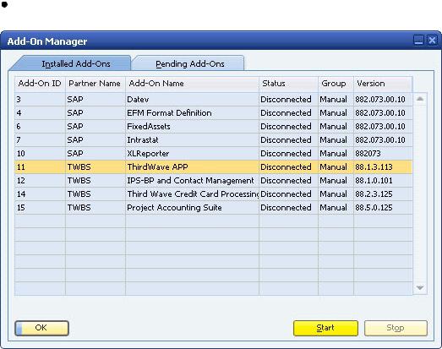
Task: Click the scroll down arrow of the add-on list
Action: point(420,287)
